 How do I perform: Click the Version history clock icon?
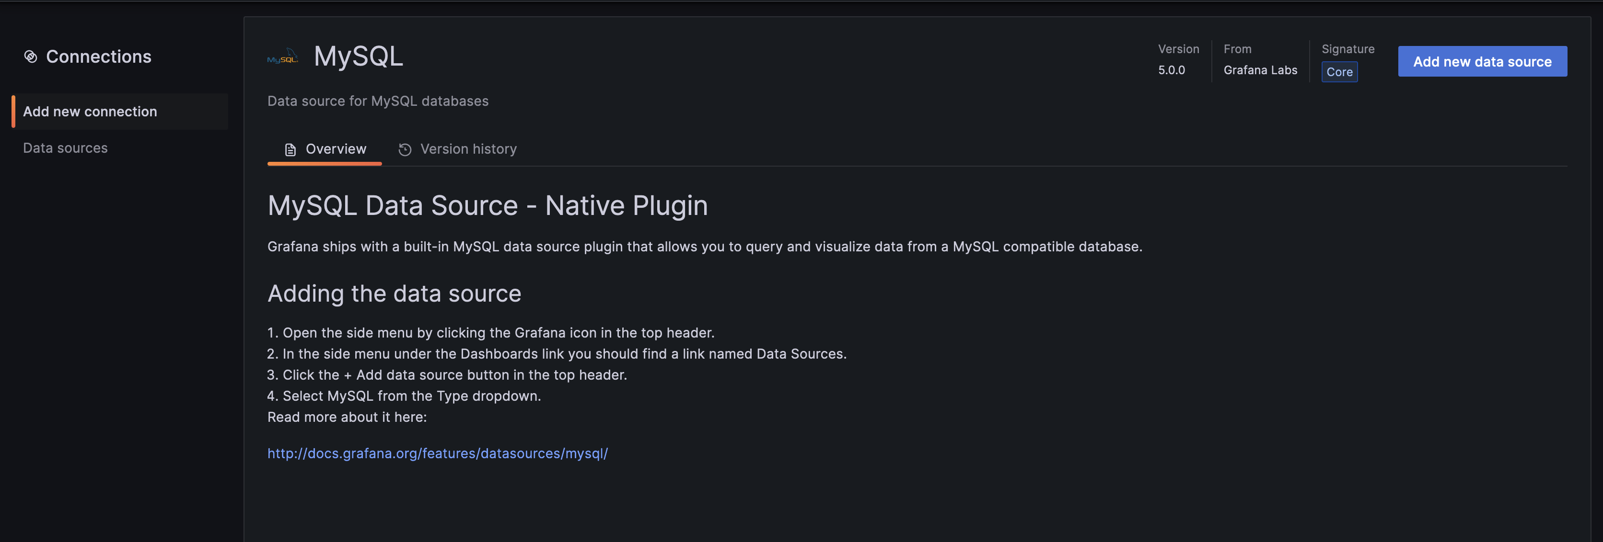click(405, 149)
